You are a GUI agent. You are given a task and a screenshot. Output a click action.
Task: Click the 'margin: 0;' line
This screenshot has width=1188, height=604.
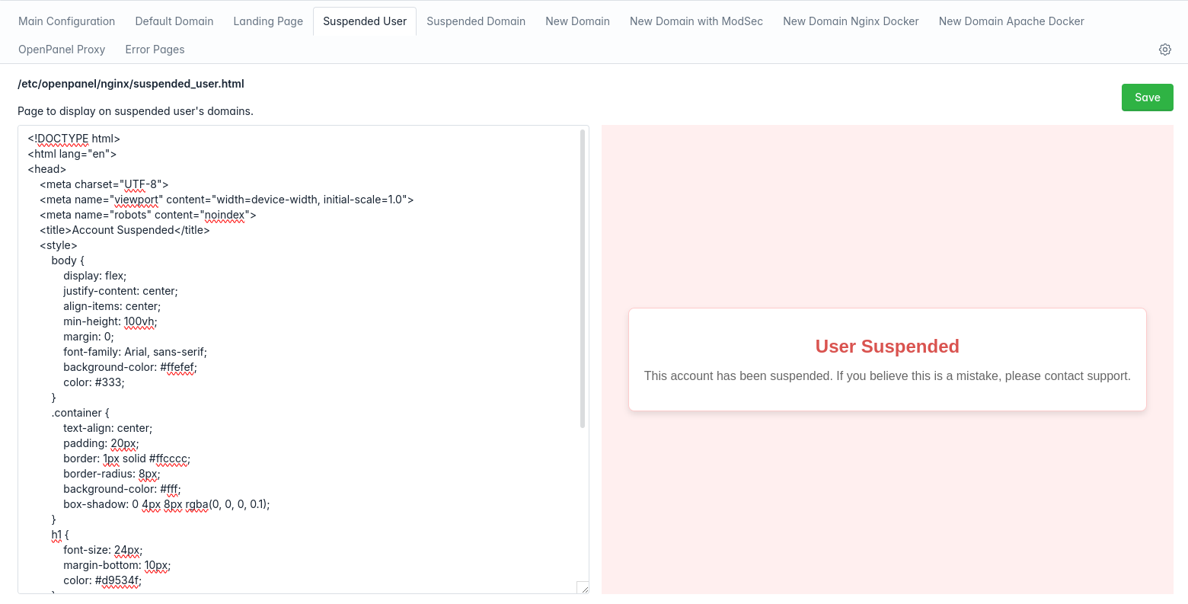click(88, 337)
